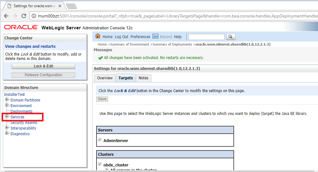Click the Home house icon

98,36
